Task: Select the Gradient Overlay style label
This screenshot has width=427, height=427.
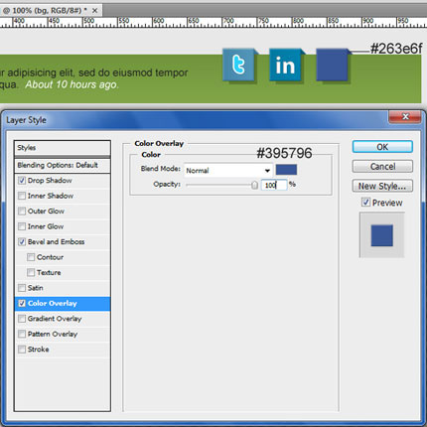Action: point(55,319)
